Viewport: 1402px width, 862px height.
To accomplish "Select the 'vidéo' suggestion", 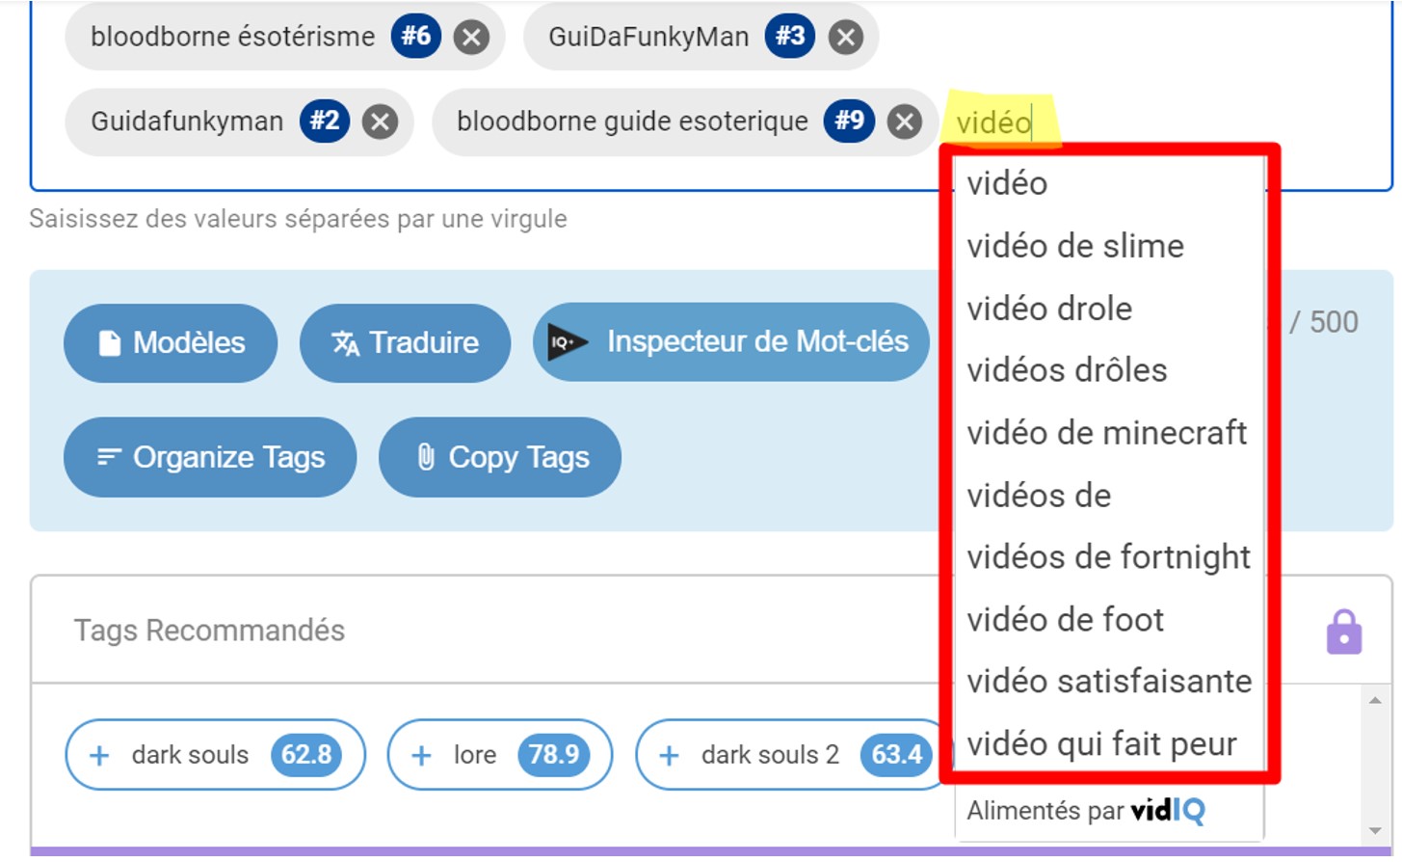I will point(1108,183).
